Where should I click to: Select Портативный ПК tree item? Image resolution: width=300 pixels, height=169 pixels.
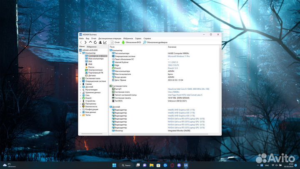pyautogui.click(x=94, y=73)
